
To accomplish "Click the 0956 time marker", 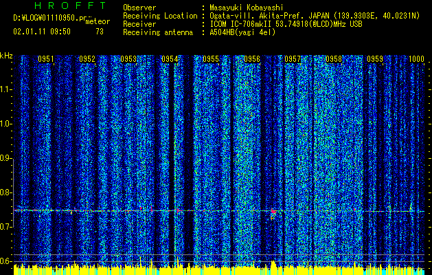I will (252, 58).
